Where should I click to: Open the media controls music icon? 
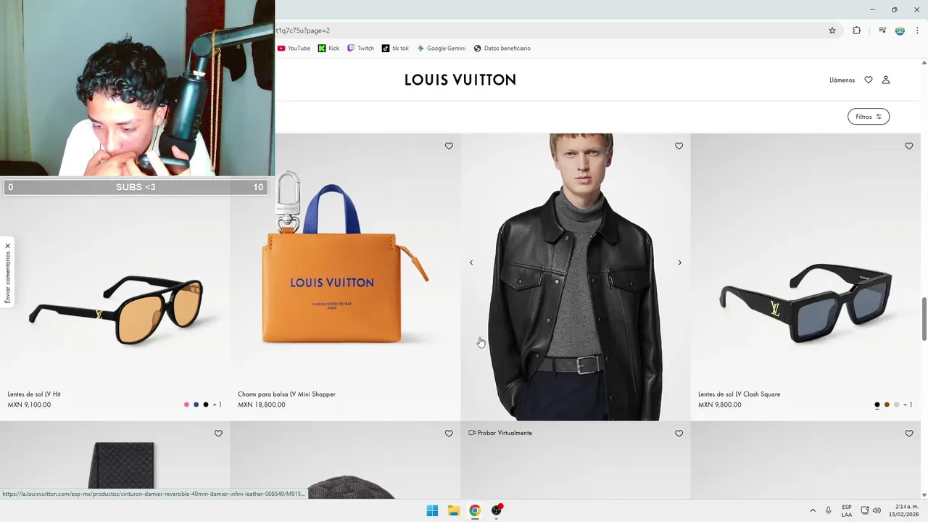pos(882,30)
